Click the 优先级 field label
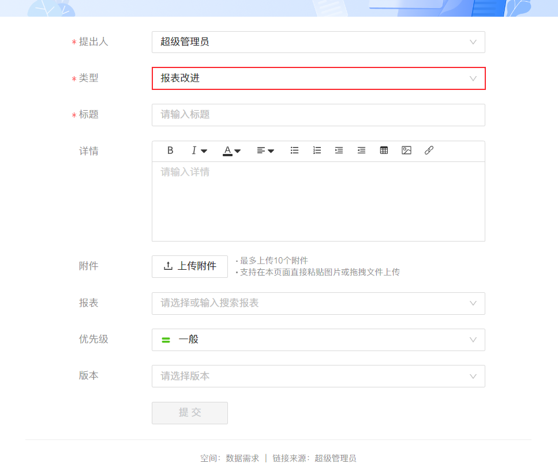 point(93,339)
